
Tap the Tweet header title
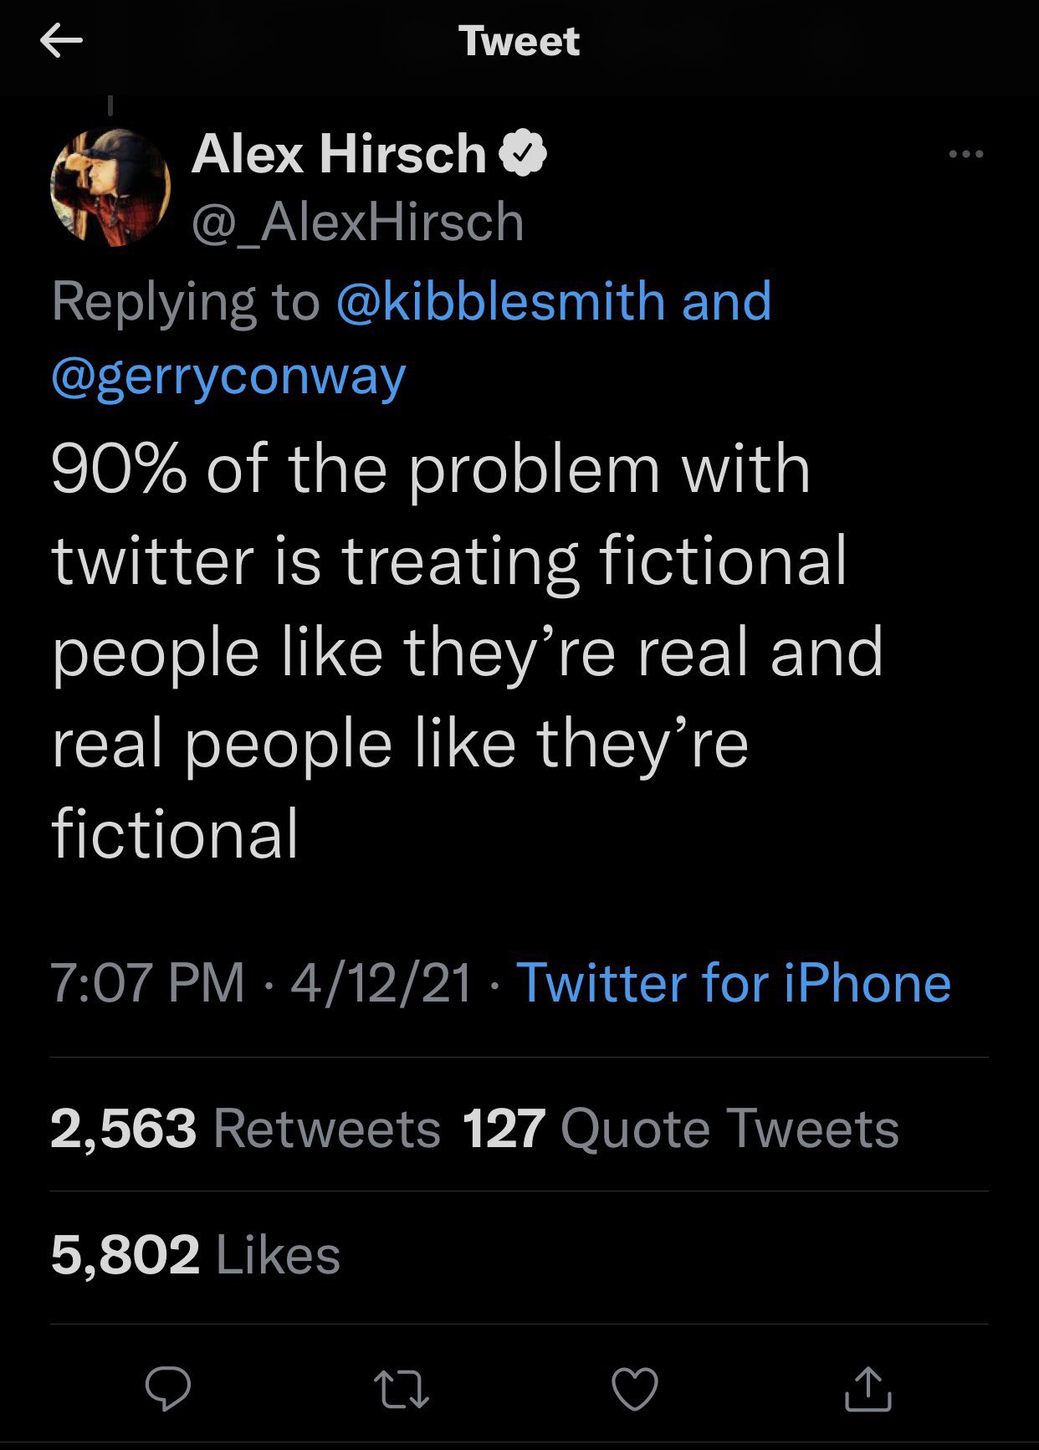pos(519,41)
